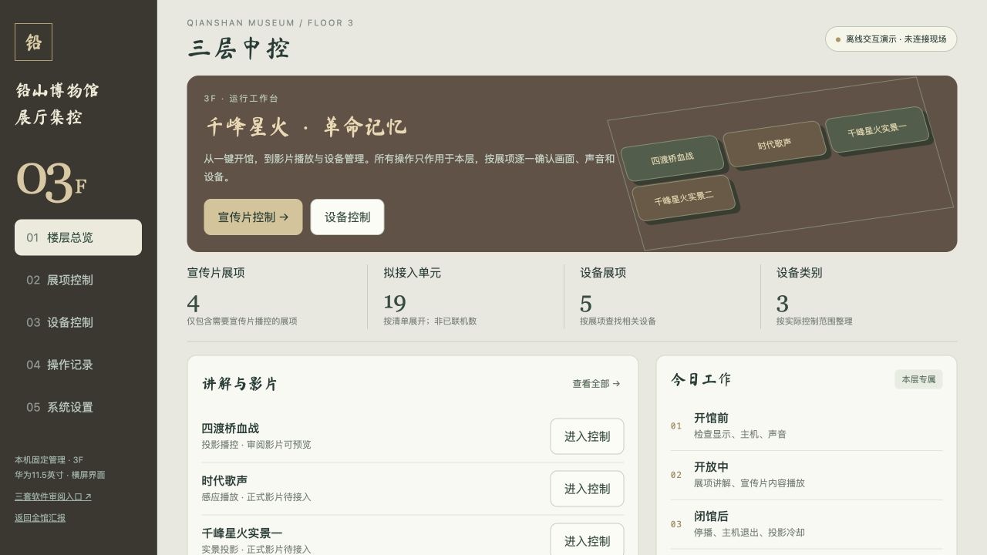The height and width of the screenshot is (555, 987).
Task: Select 千峰星火实景一 tile on floor map
Action: [877, 129]
